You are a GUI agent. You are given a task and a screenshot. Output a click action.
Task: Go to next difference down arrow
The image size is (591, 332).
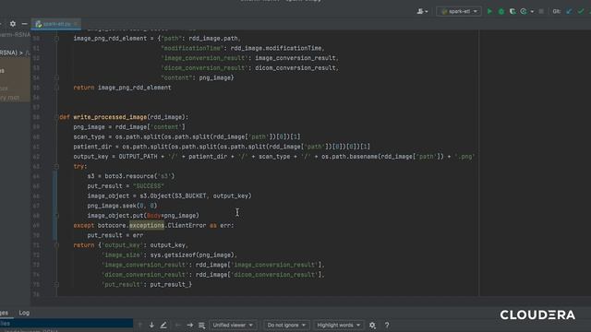tap(151, 325)
